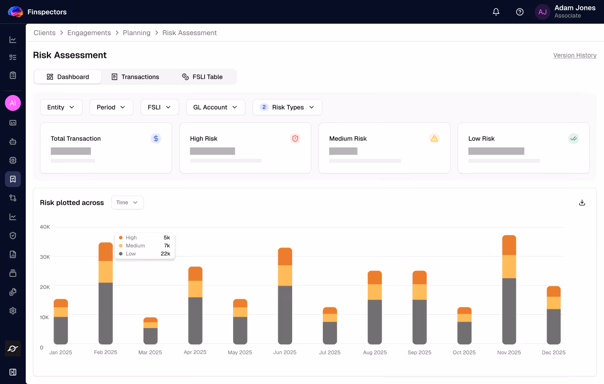Click the yellow Medium dot in chart tooltip
Viewport: 604px width, 384px height.
(x=121, y=245)
